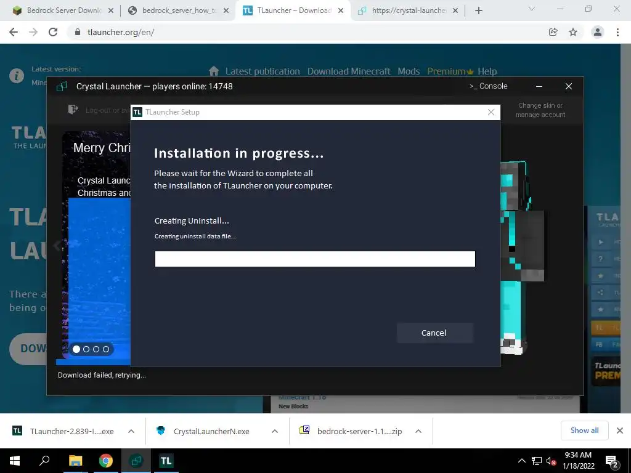
Task: Bookmark this page with the star
Action: (573, 32)
